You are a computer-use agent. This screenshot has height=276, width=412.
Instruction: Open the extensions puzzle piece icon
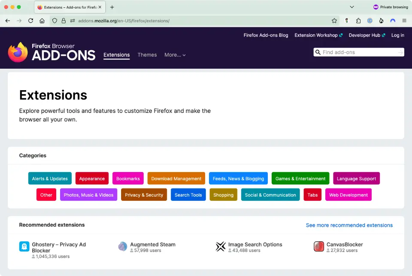coord(358,21)
